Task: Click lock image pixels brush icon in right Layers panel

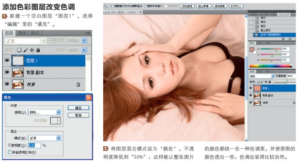Action: (x=262, y=82)
